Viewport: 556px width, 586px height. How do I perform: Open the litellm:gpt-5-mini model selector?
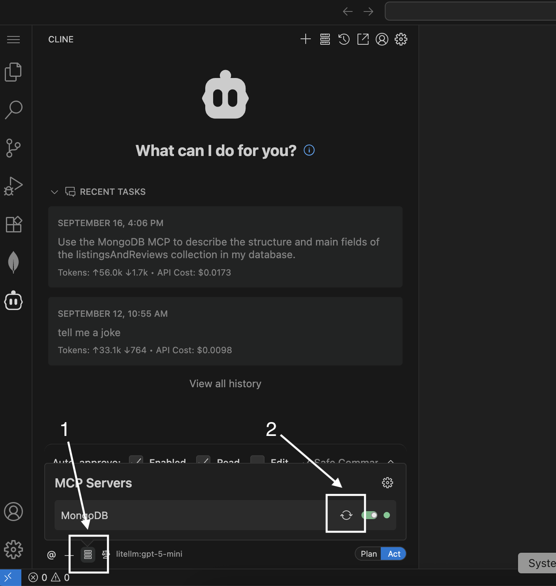(149, 554)
